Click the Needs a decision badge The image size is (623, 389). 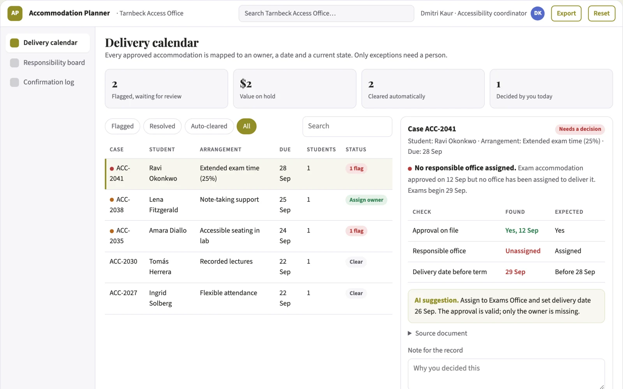point(580,129)
